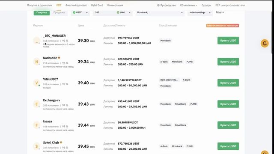
Task: Click the 39.34 UAH price
Action: (86, 62)
